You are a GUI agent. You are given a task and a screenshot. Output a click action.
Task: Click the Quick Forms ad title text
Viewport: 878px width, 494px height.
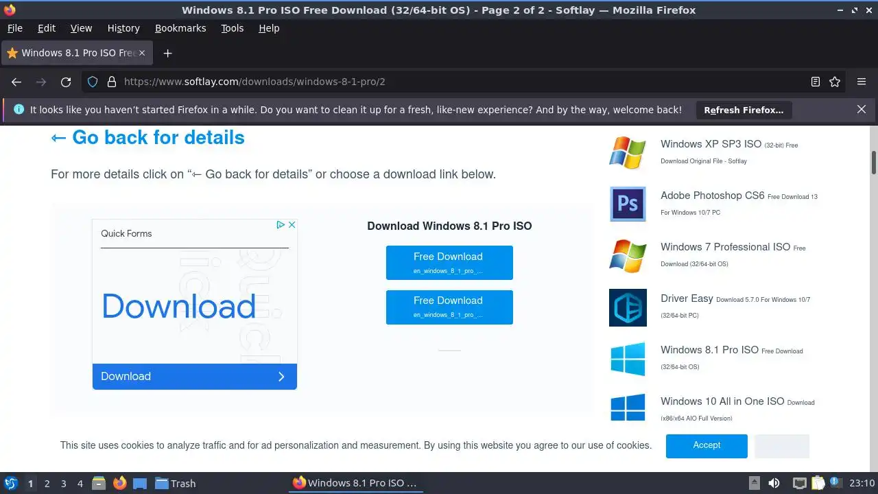(126, 233)
